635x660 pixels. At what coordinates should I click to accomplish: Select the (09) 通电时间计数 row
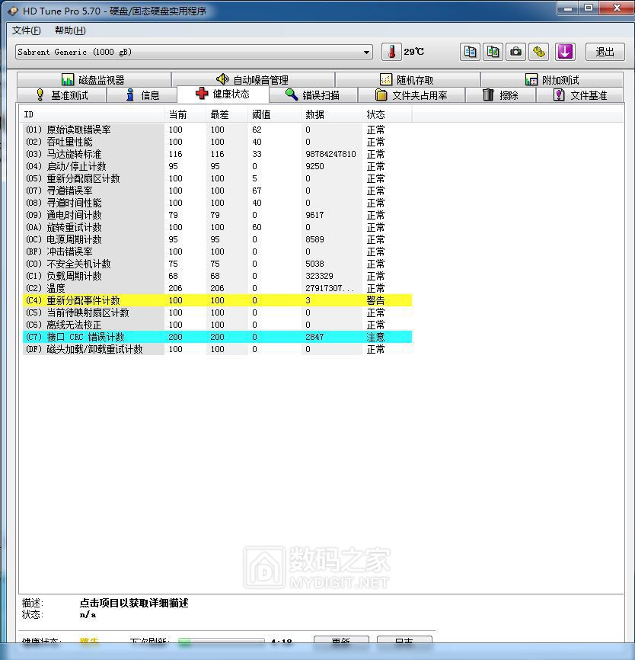click(x=218, y=215)
